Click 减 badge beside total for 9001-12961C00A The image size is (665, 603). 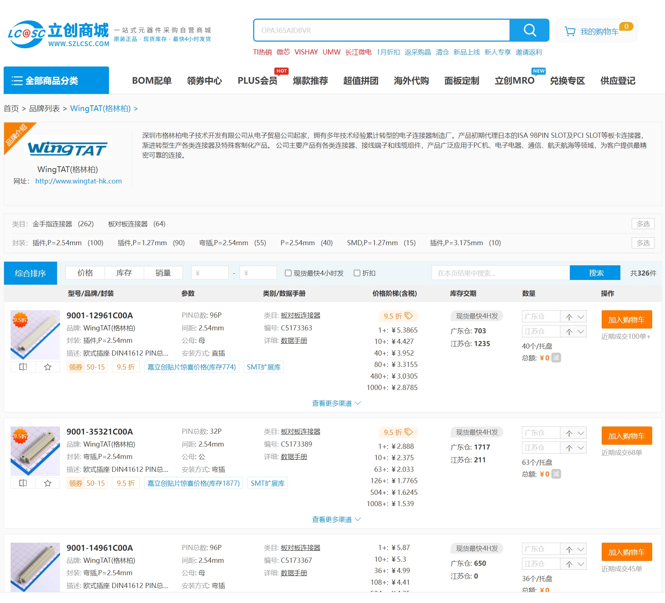(556, 357)
